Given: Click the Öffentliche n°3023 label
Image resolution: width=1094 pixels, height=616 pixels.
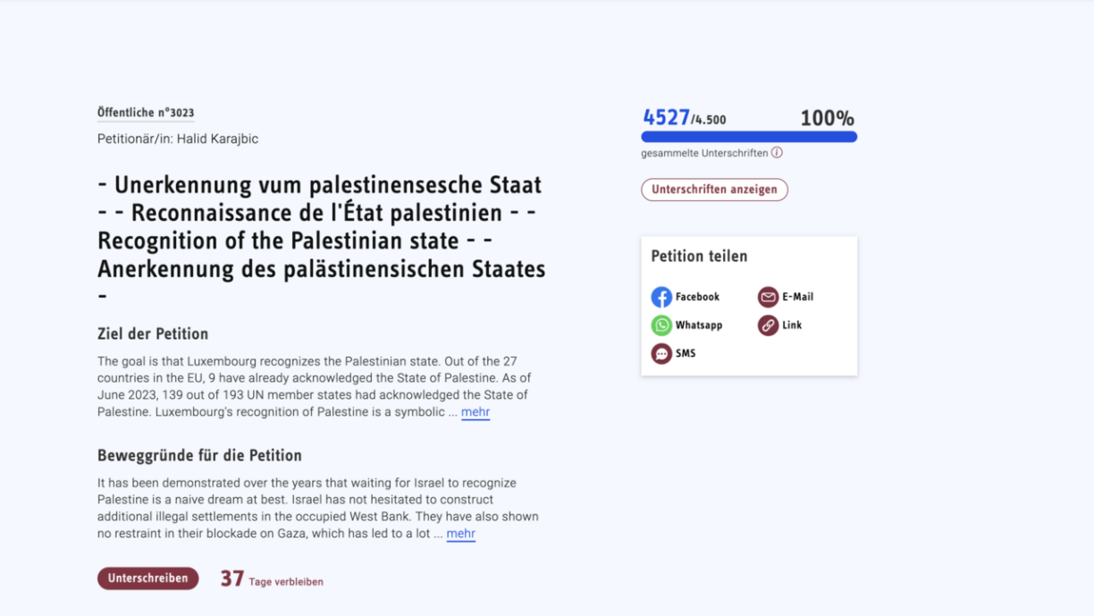Looking at the screenshot, I should coord(146,113).
